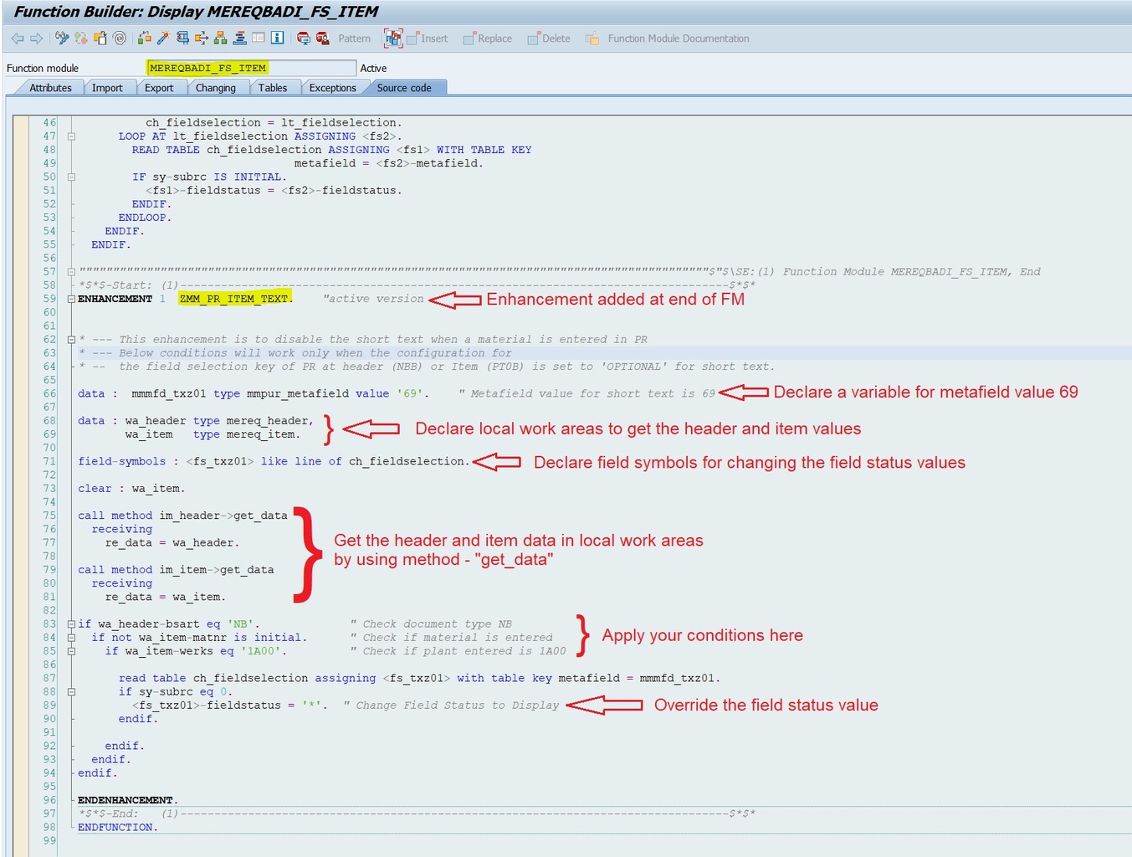This screenshot has height=857, width=1132.
Task: Click the Test/Execute icon
Action: [x=182, y=38]
